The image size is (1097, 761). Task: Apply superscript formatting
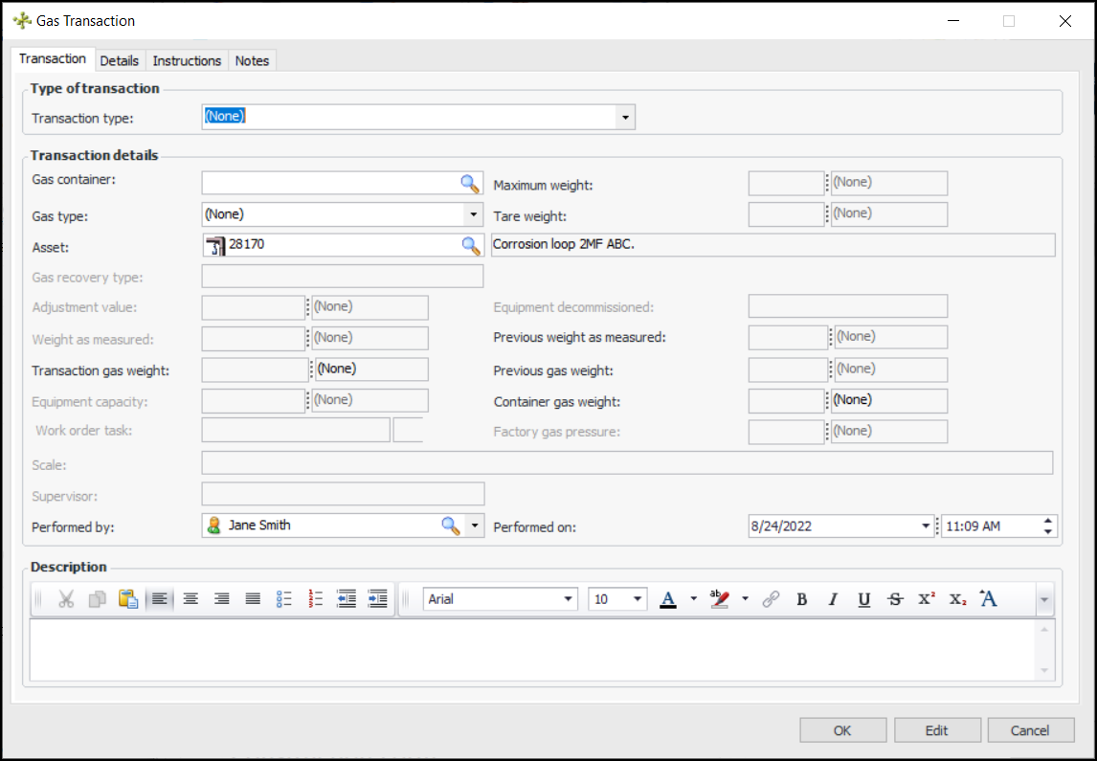click(x=926, y=599)
